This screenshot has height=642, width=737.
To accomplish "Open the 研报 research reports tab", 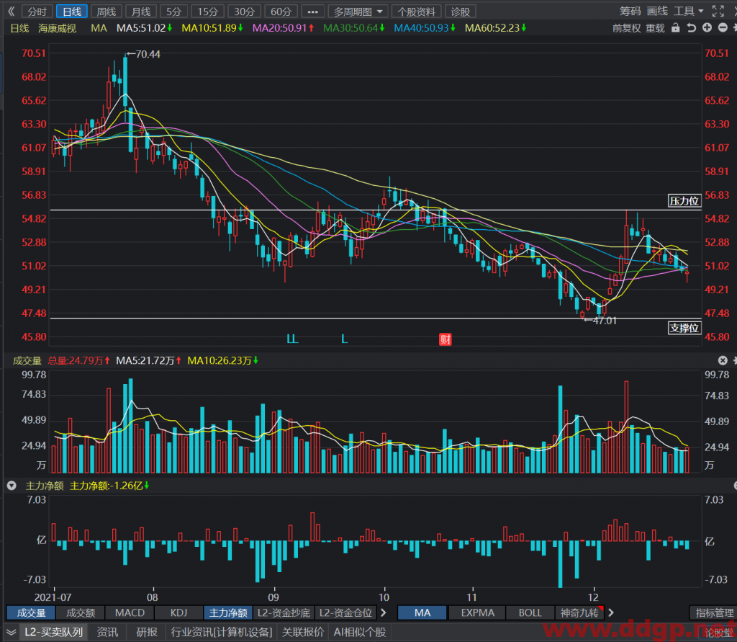I will click(x=147, y=632).
